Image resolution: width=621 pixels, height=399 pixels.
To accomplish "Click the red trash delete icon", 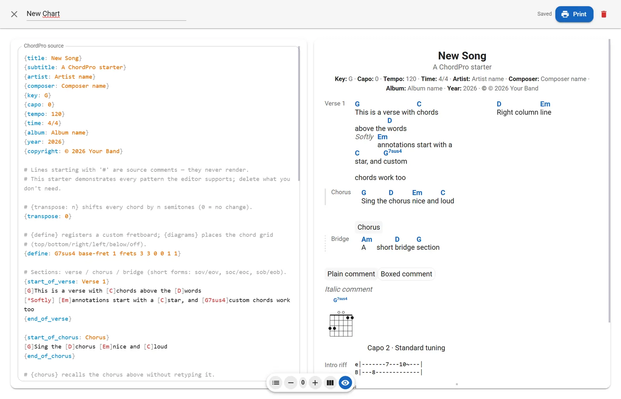I will point(604,14).
